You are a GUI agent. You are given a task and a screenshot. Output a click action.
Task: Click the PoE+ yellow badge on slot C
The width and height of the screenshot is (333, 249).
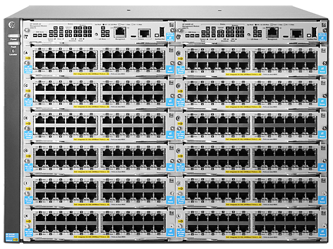(28, 91)
